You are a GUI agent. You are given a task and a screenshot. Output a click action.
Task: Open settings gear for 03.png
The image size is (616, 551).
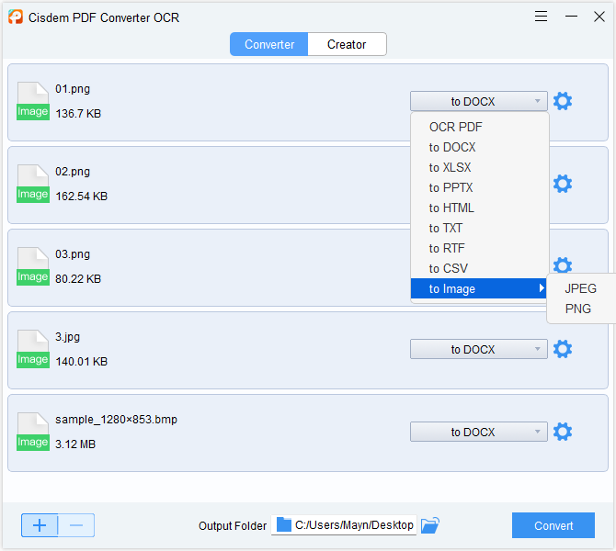click(562, 265)
